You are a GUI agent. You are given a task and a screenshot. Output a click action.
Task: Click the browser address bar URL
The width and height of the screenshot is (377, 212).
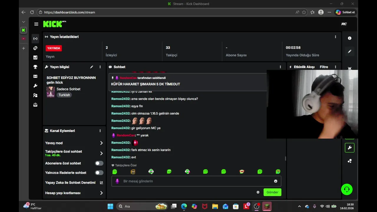[70, 12]
